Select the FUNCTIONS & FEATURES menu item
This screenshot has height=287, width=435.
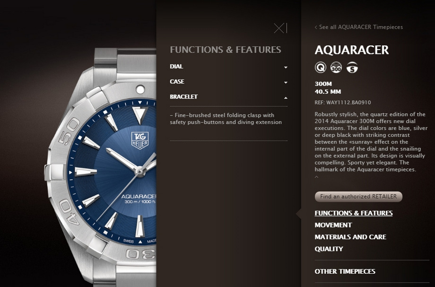point(354,213)
